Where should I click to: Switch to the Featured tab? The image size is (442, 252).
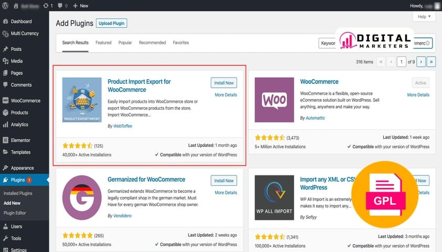coord(103,43)
